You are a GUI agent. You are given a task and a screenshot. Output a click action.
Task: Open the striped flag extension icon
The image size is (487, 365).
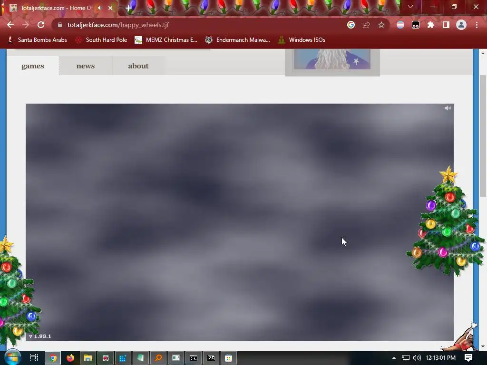[x=400, y=25]
